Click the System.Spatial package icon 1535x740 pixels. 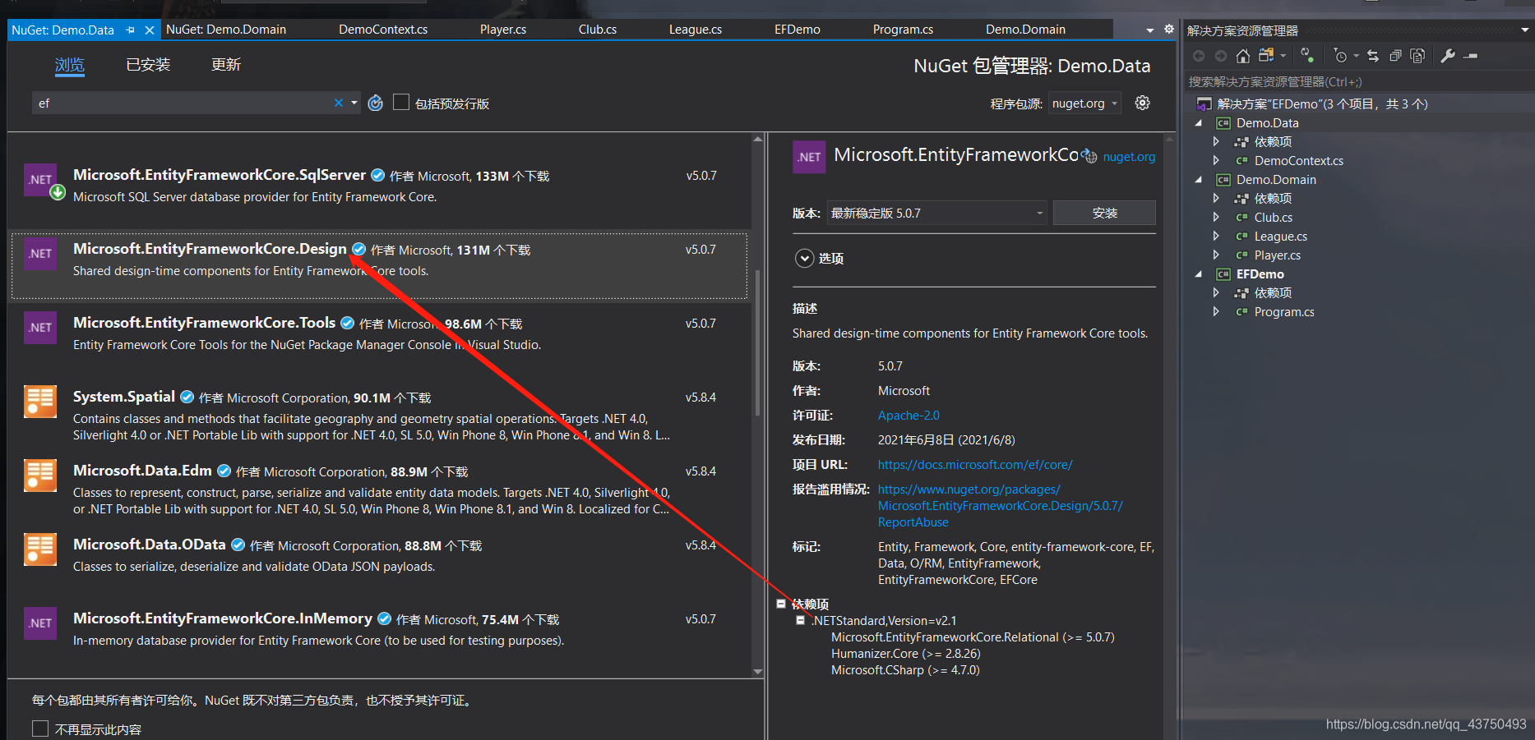tap(40, 402)
